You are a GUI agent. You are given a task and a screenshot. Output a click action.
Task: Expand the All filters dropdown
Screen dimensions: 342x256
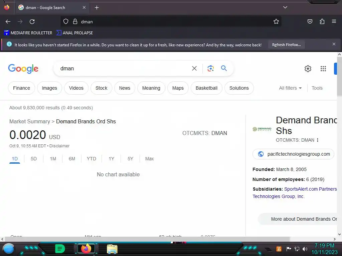coord(290,88)
